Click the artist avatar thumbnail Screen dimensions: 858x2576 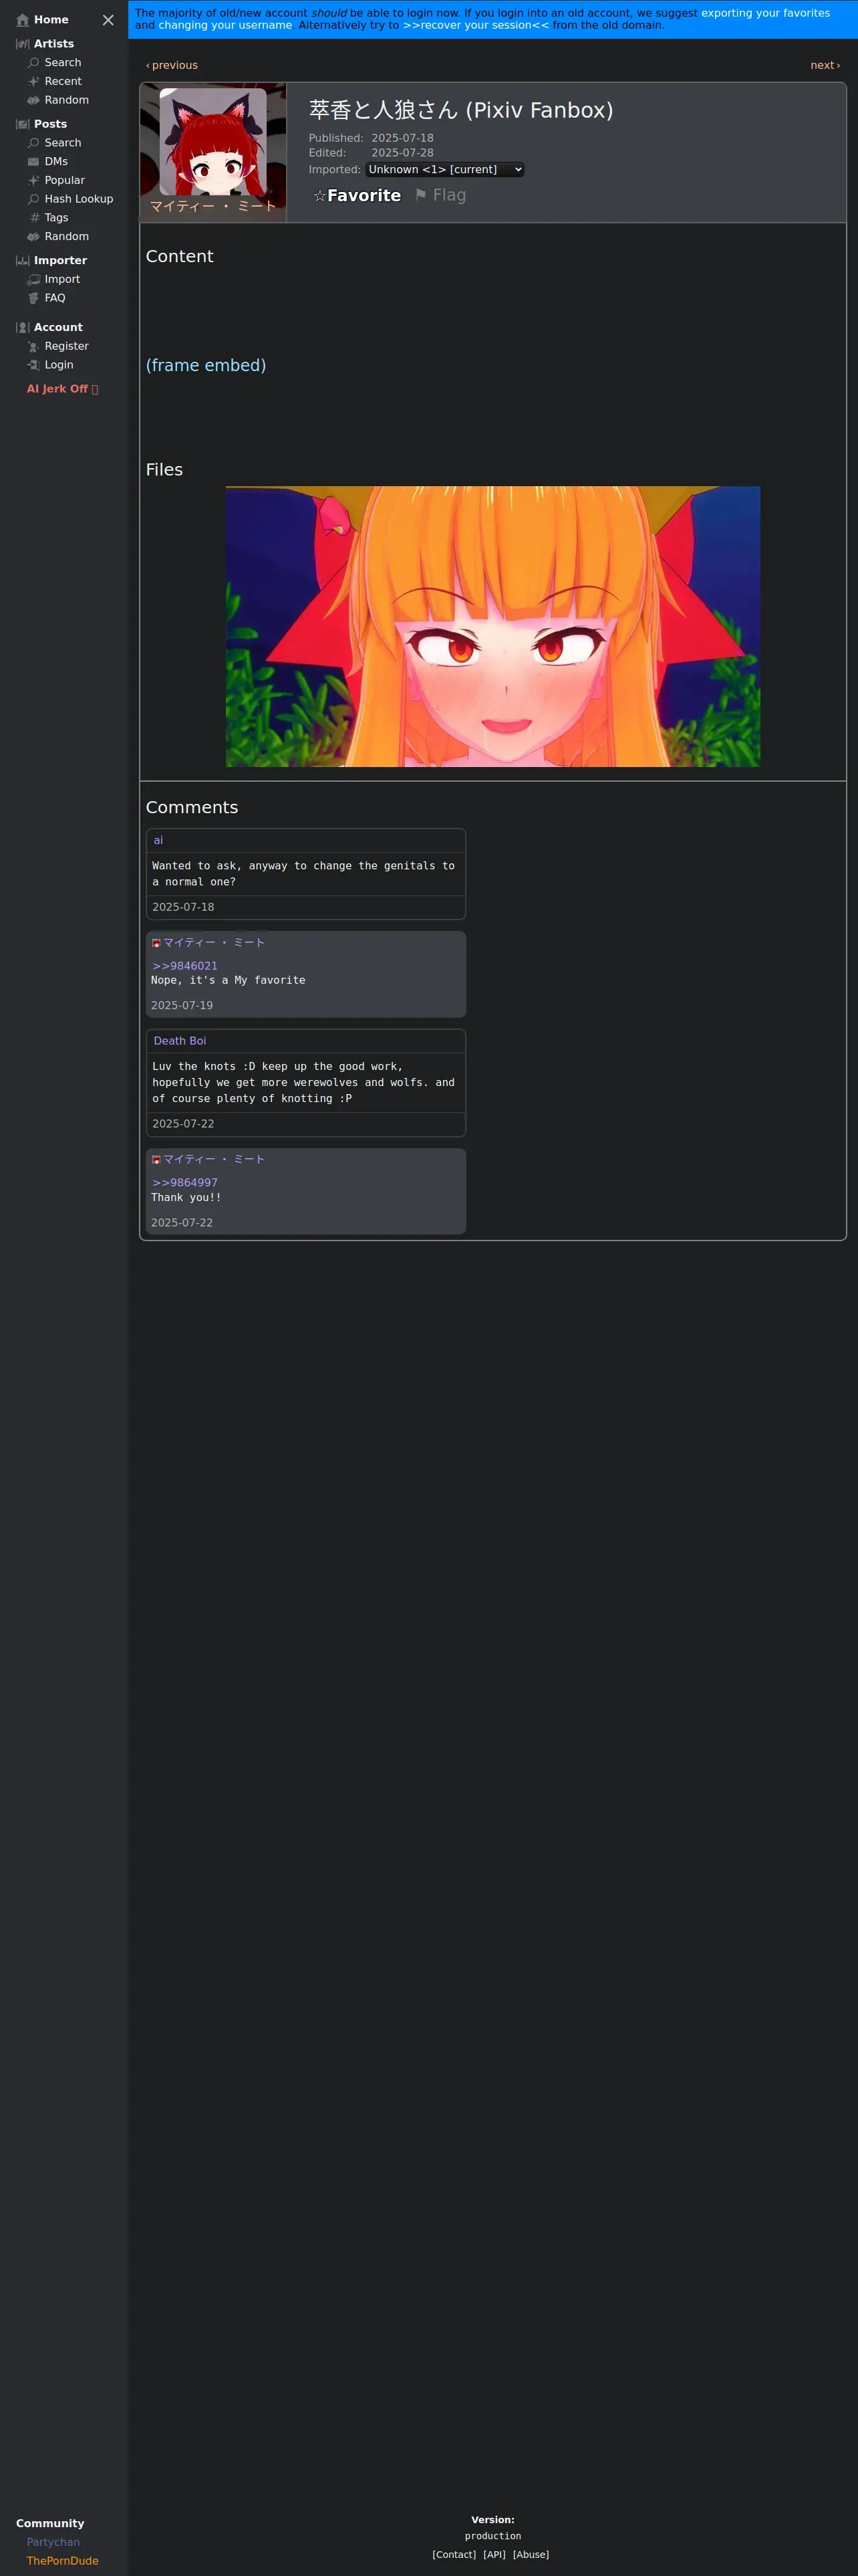(212, 141)
